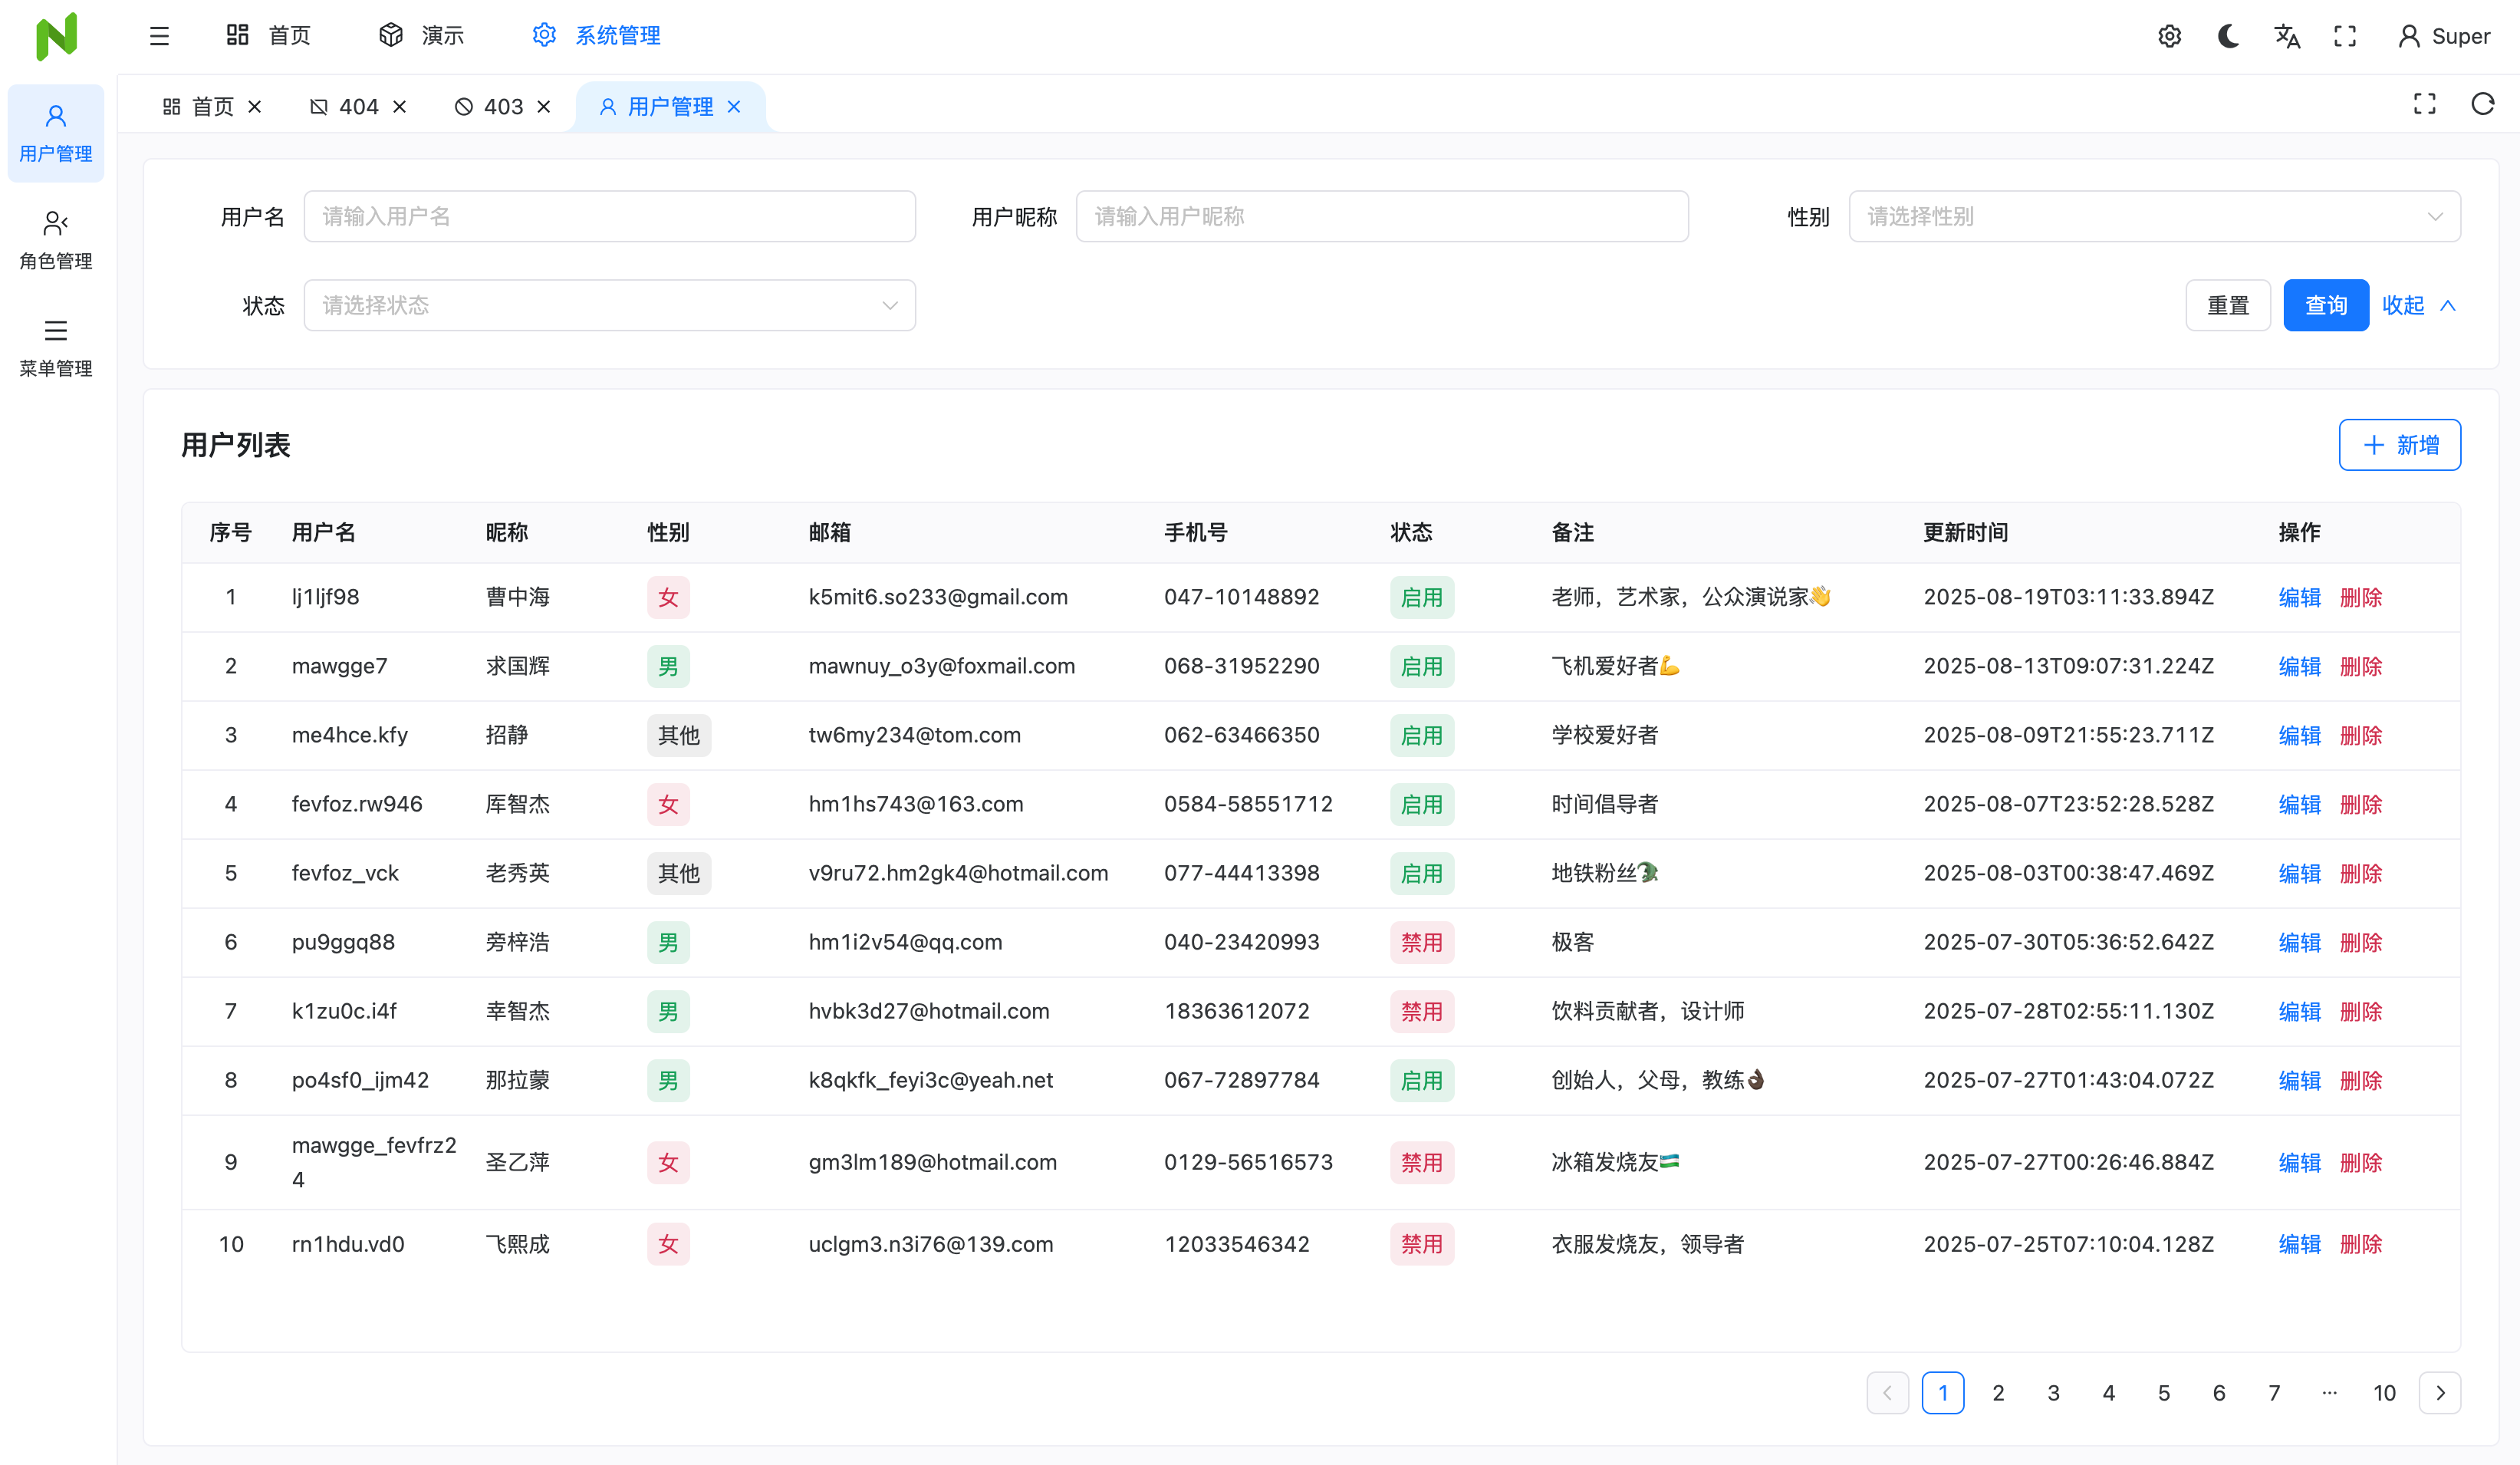Open the settings gear in the top bar

pyautogui.click(x=2169, y=35)
